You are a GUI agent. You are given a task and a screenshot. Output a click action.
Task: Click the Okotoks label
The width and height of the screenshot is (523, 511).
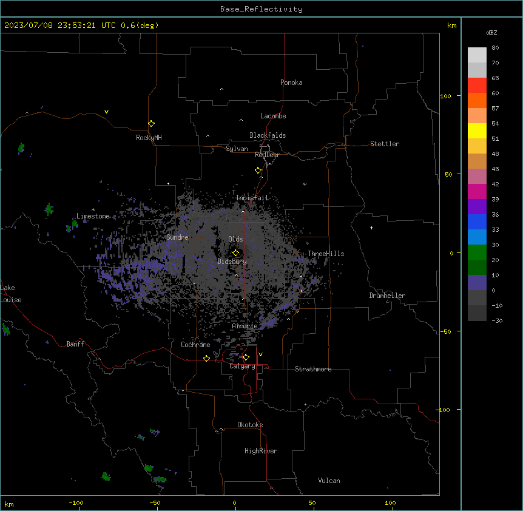click(x=250, y=425)
